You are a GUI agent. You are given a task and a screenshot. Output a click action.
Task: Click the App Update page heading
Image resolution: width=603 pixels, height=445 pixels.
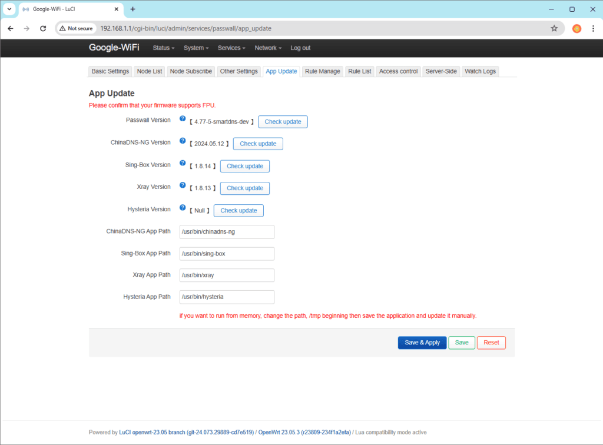[111, 94]
